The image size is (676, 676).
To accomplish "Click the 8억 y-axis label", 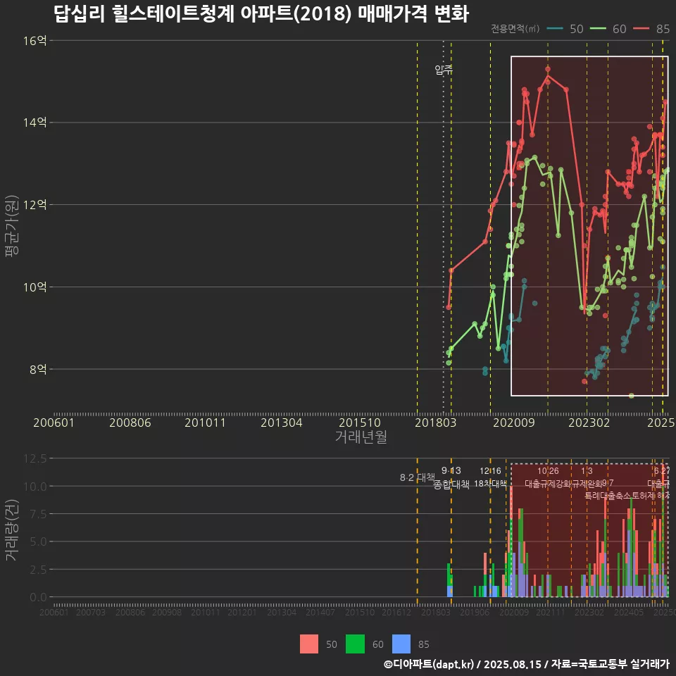I will point(38,369).
